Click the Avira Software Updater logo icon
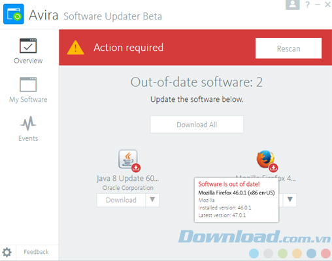Viewport: 332px width, 261px height. (x=14, y=14)
